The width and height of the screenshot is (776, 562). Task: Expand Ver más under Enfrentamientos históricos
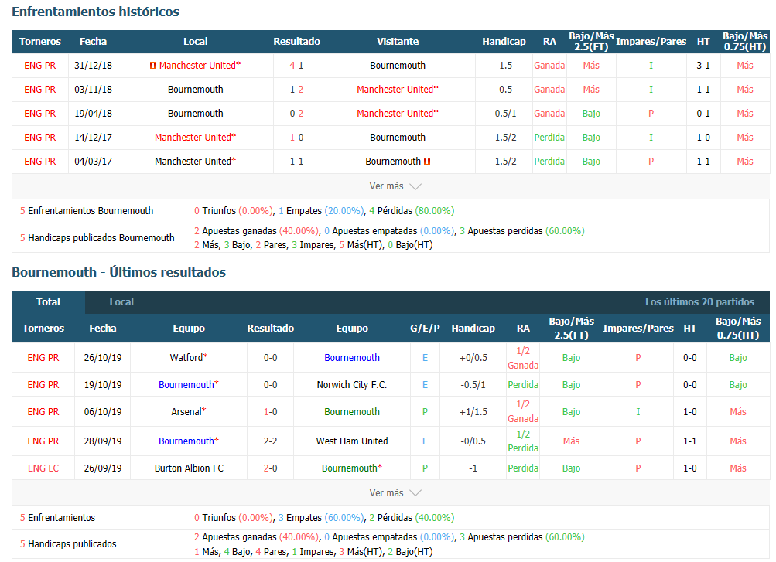[395, 186]
